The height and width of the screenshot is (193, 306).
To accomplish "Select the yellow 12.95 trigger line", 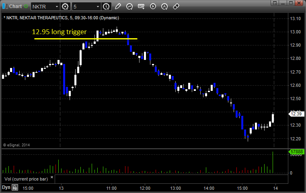I will coord(86,39).
